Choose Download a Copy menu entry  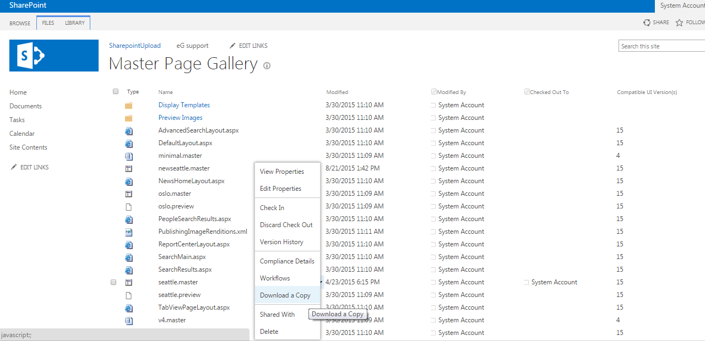point(288,295)
